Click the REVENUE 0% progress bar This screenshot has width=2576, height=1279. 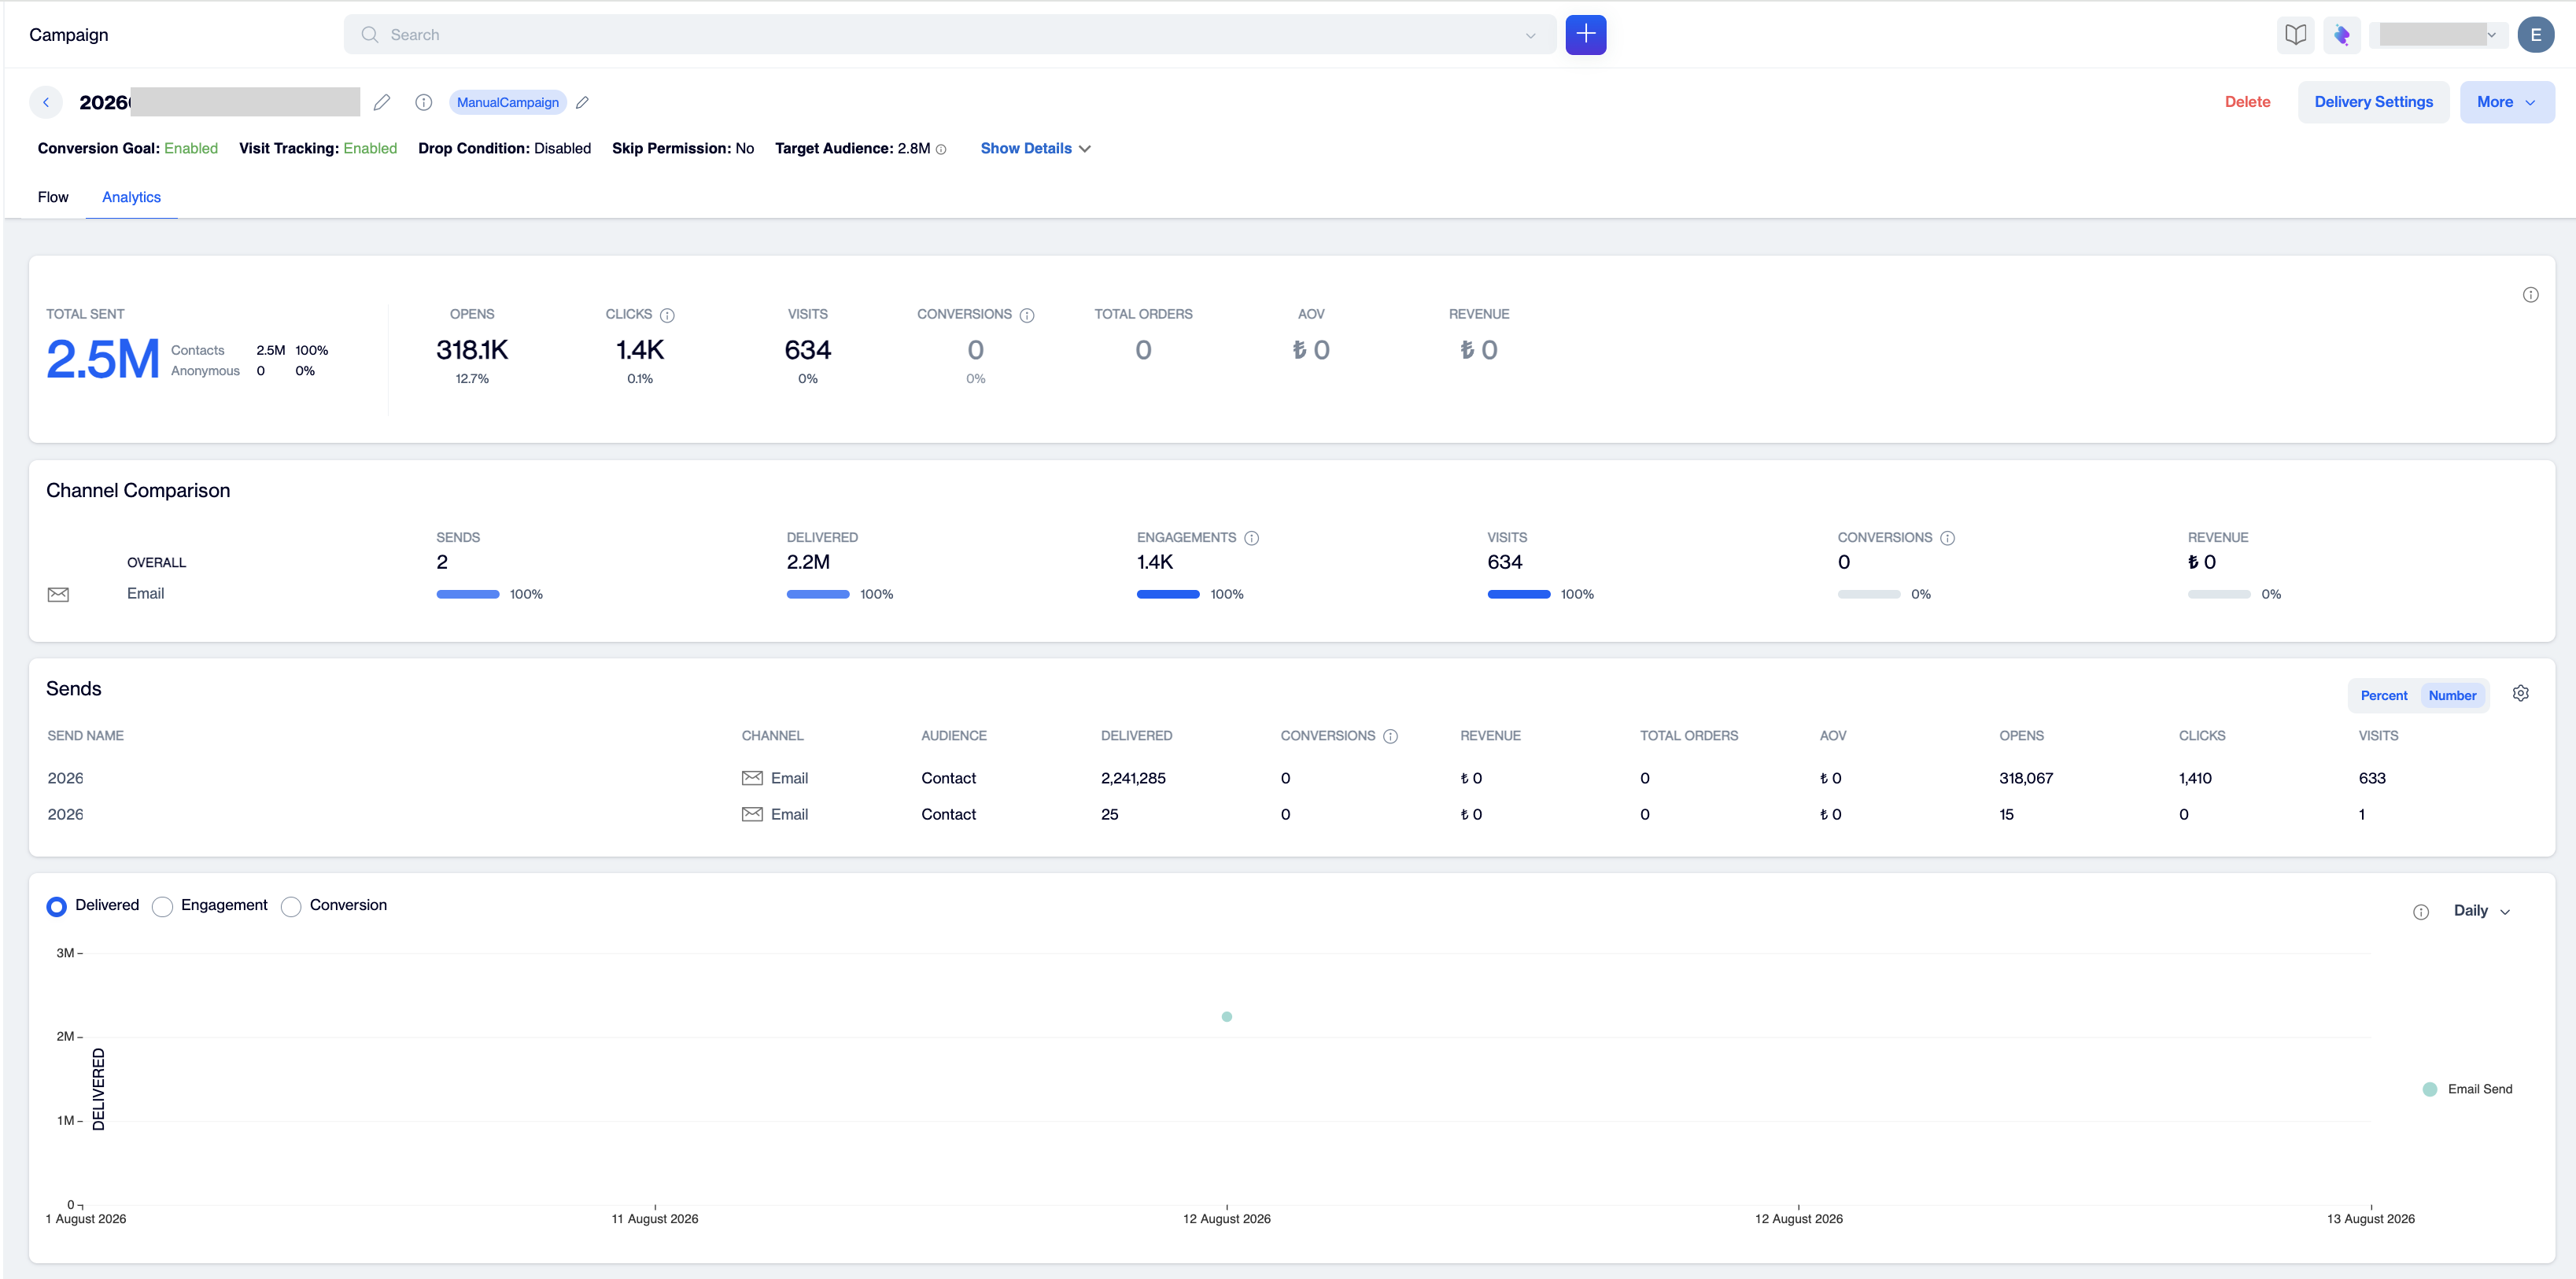pos(2219,595)
